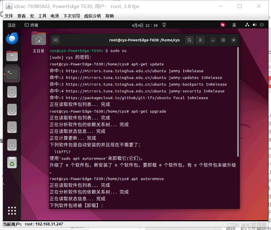Open the clock showing 4月4日 22:59
271x230 pixels.
[145, 25]
